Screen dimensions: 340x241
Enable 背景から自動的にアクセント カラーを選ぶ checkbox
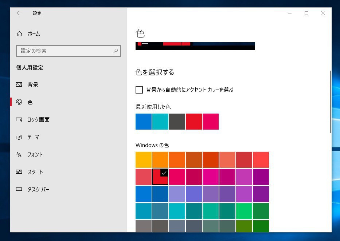(x=139, y=90)
